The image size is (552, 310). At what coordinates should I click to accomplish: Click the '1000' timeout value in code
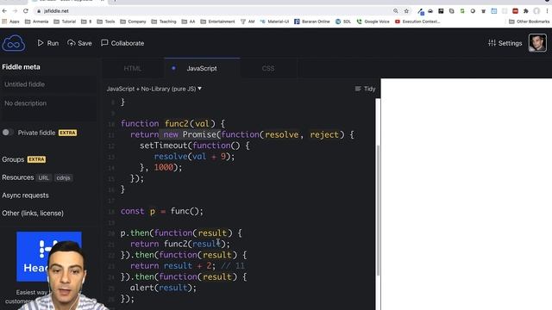(x=164, y=168)
